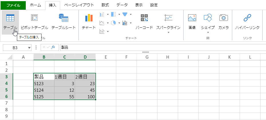The width and height of the screenshot is (266, 120).
Task: Click the fx insert function button
Action: (x=53, y=47)
